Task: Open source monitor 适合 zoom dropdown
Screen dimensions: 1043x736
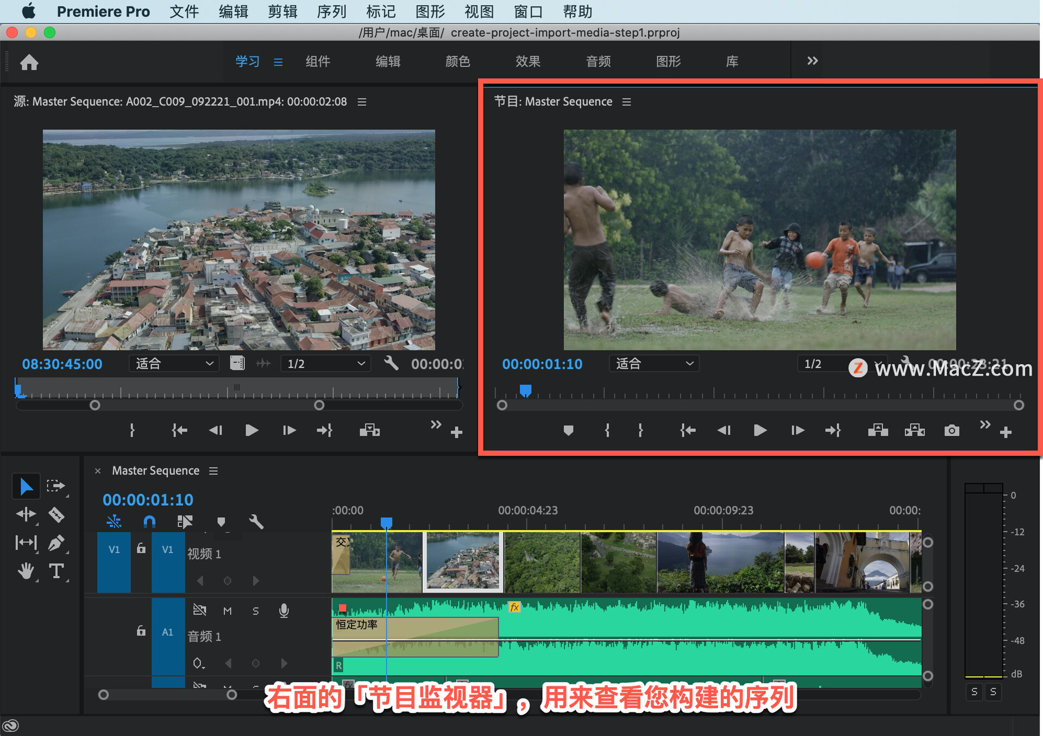Action: 174,364
